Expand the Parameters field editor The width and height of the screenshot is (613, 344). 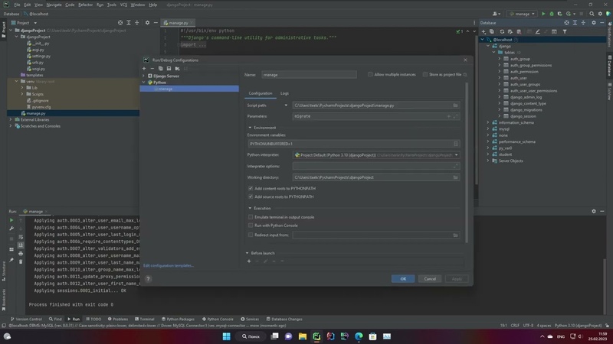pos(455,116)
